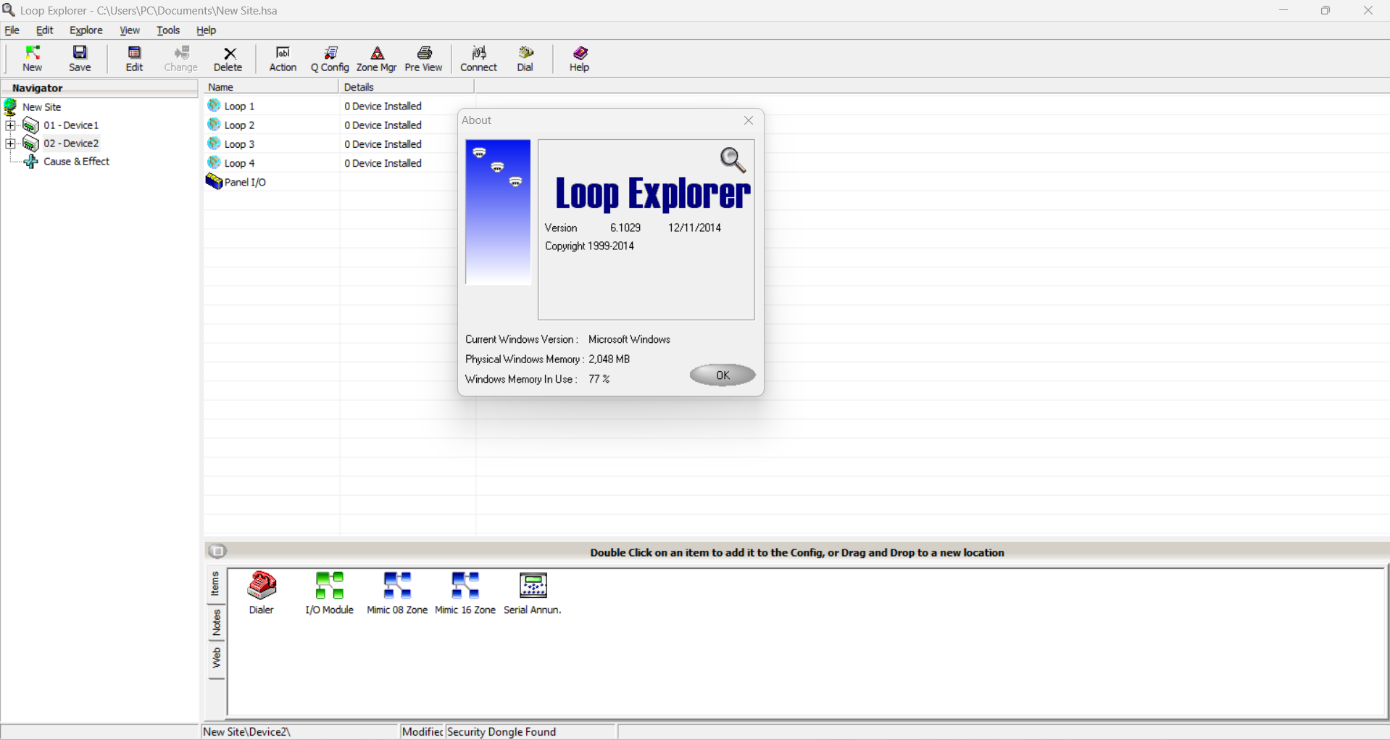
Task: Select the Dial toolbar icon
Action: pos(525,58)
